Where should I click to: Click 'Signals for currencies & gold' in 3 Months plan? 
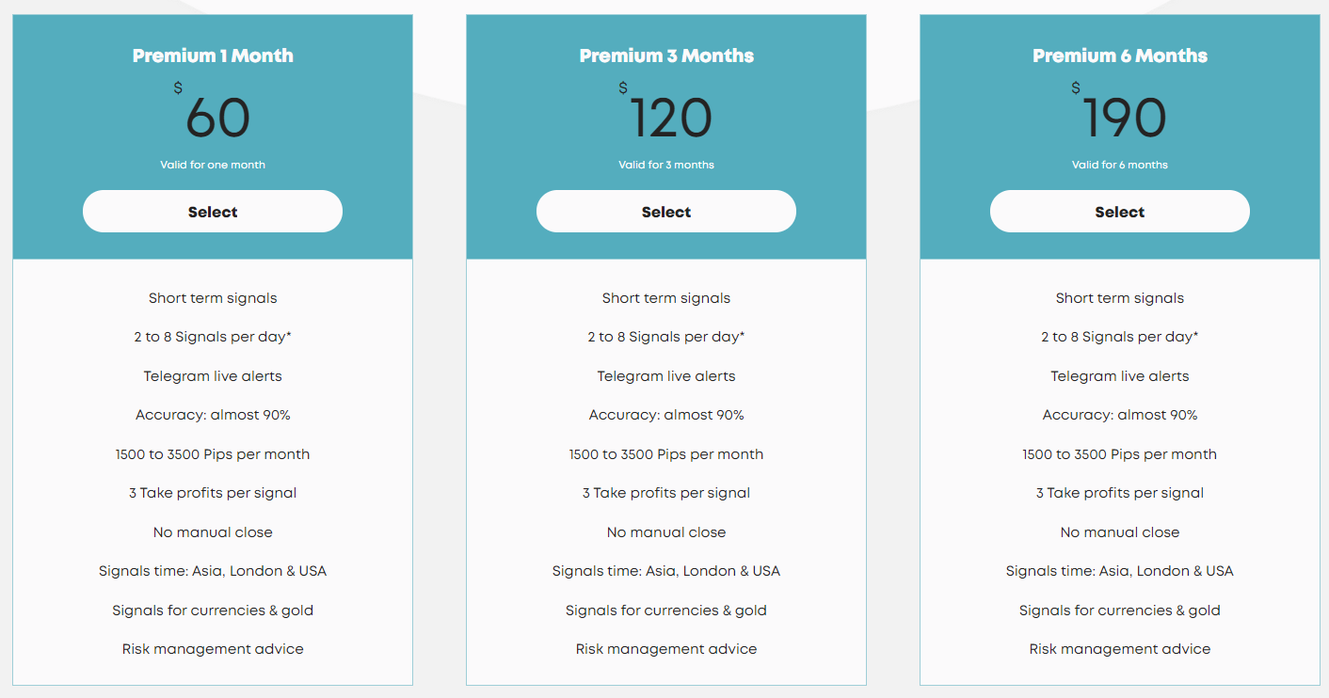pyautogui.click(x=666, y=611)
